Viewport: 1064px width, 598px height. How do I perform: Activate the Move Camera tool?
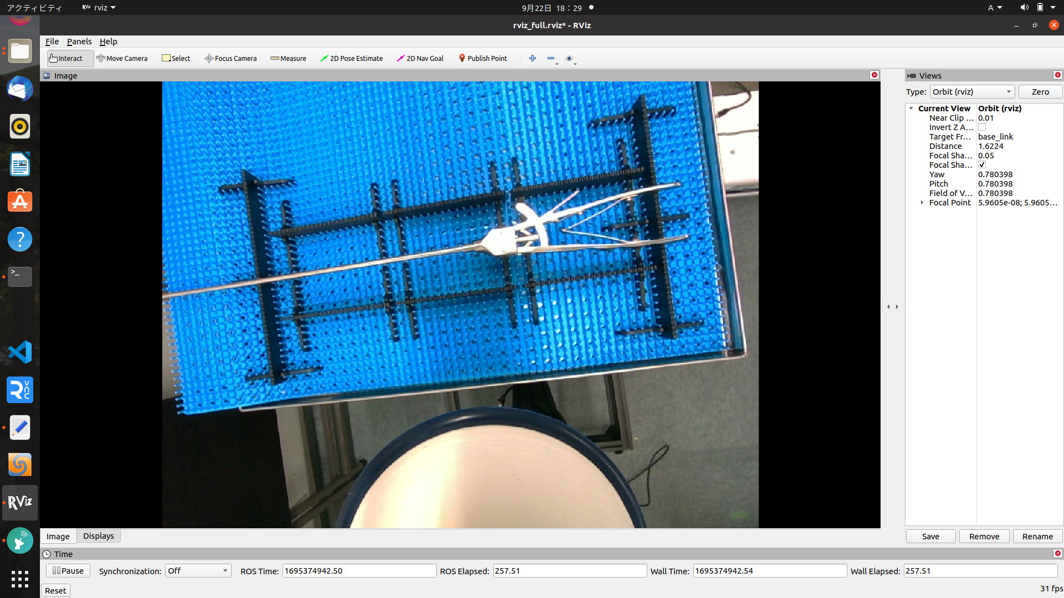(122, 58)
